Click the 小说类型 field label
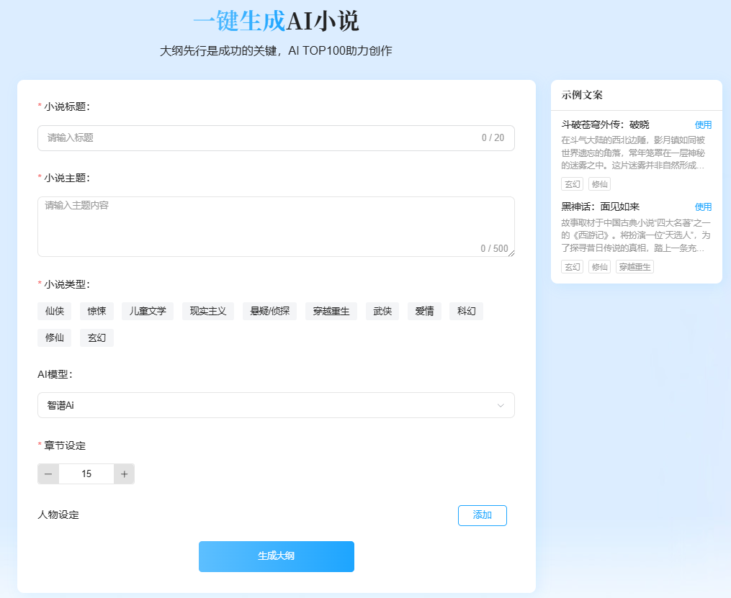The width and height of the screenshot is (731, 598). (x=67, y=284)
